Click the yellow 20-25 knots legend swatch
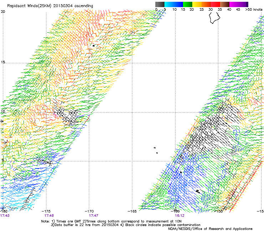Screen dimensions: 264x231 (197, 4)
